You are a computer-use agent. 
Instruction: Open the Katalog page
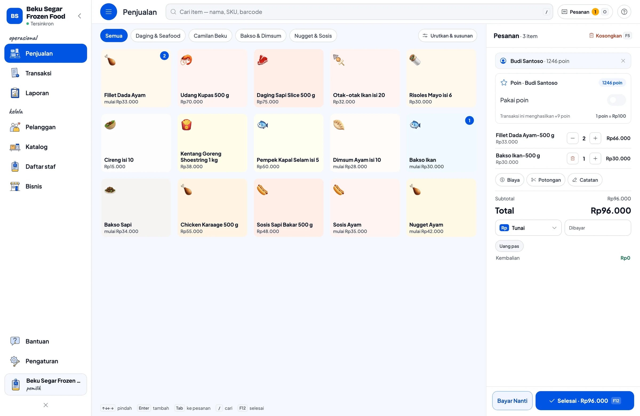pyautogui.click(x=46, y=147)
